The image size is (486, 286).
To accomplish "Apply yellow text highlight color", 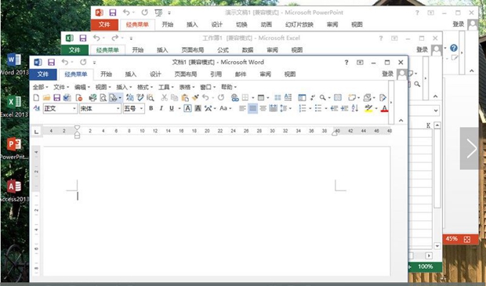I will point(368,108).
